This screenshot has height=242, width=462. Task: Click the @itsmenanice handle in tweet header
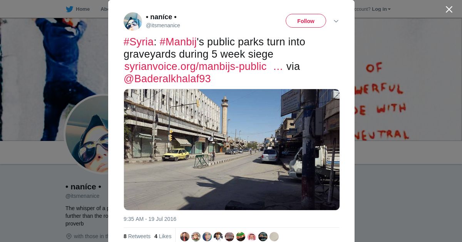163,25
